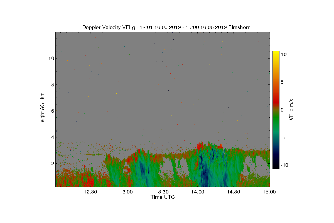The width and height of the screenshot is (334, 223).
Task: Click the 6 km height tick label
Action: coord(52,111)
